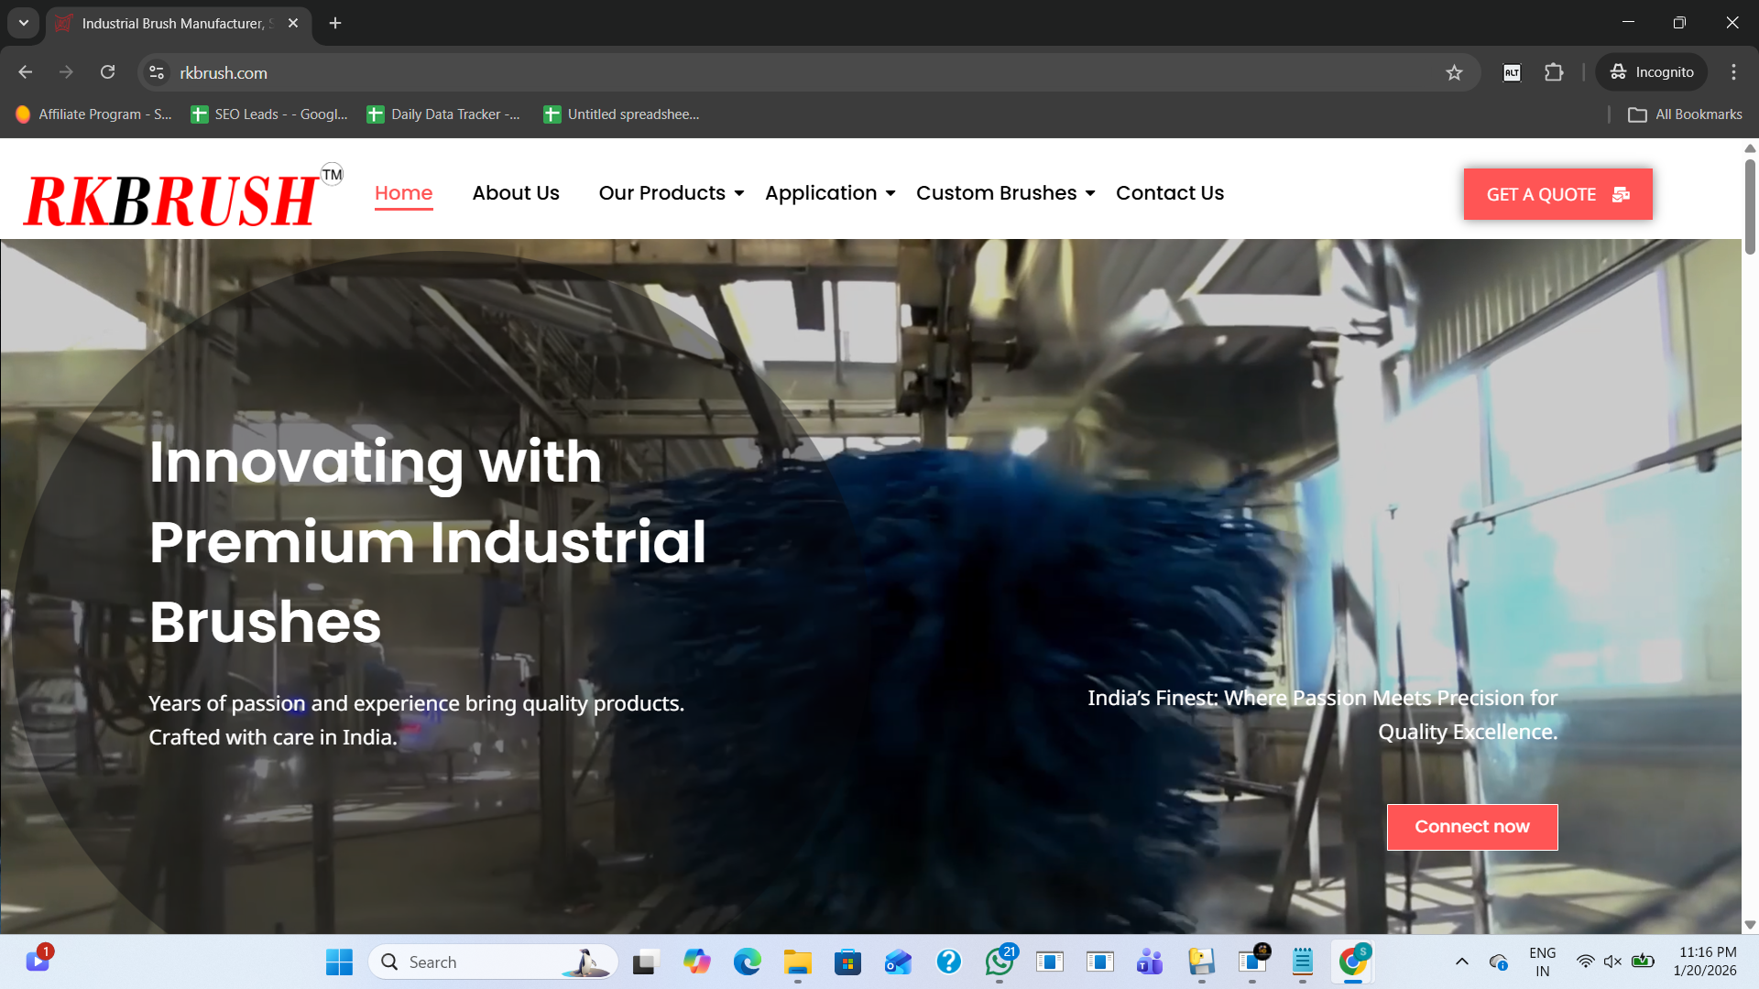Expand the Our Products dropdown
Image resolution: width=1759 pixels, height=989 pixels.
(x=662, y=193)
